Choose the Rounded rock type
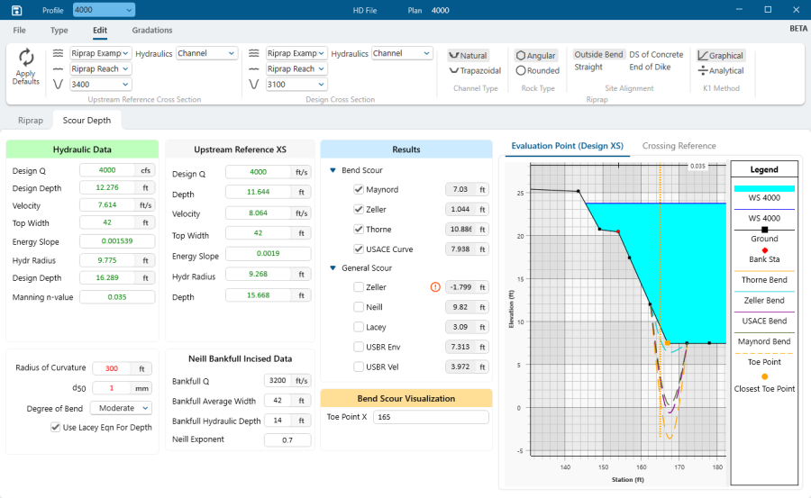 tap(538, 70)
